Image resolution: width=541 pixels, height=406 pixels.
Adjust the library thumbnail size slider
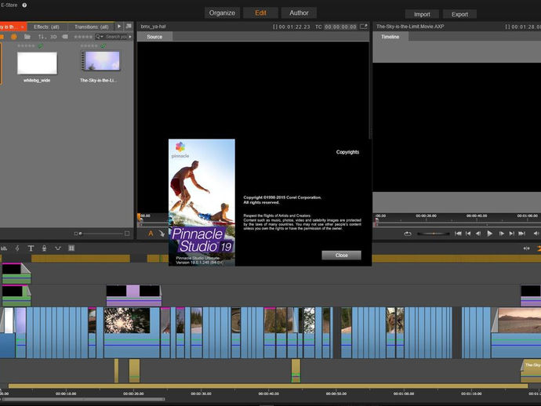100,234
